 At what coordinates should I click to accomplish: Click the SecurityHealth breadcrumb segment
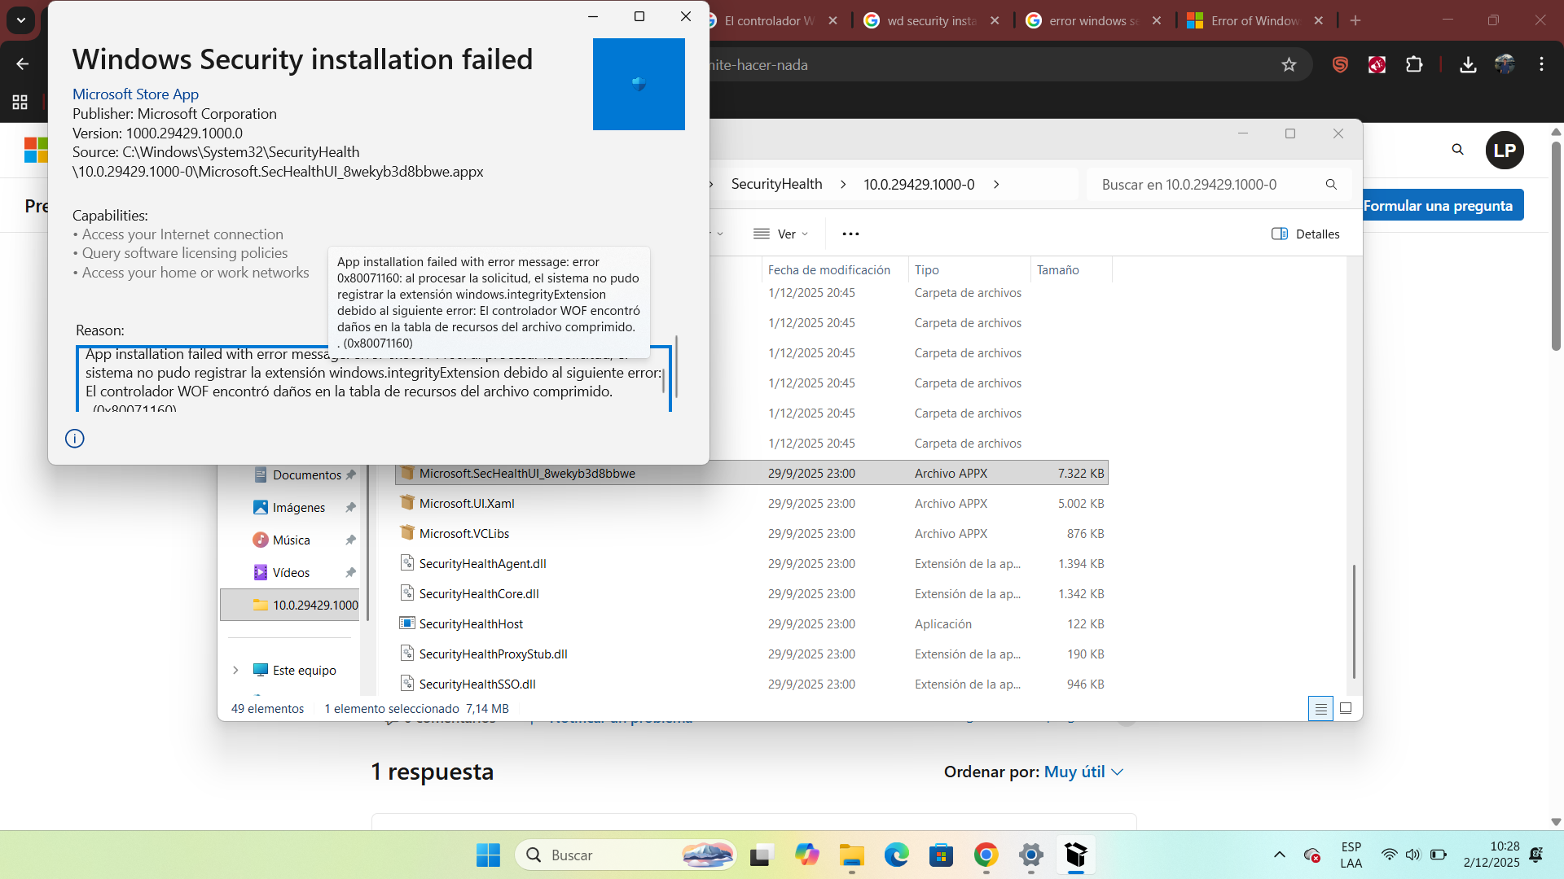pyautogui.click(x=776, y=185)
